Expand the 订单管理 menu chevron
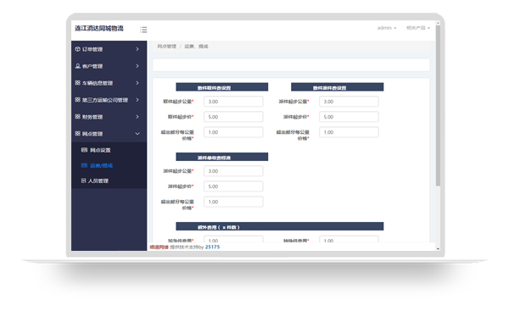 click(137, 49)
